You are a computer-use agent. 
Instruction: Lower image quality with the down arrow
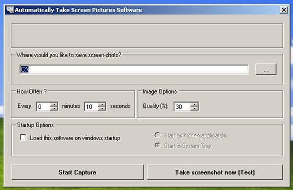pos(194,108)
